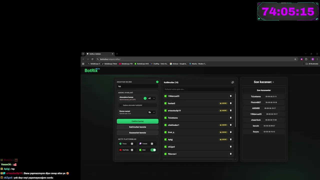This screenshot has width=320, height=180.
Task: Select winner row fezysu
Action: point(264,131)
